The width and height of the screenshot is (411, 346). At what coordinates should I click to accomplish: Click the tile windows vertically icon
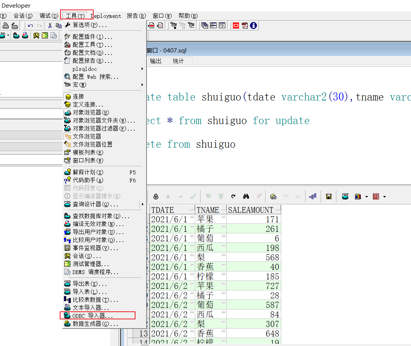pos(222,26)
